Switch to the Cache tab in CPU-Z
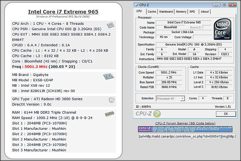This screenshot has height=161, width=241. 152,12
